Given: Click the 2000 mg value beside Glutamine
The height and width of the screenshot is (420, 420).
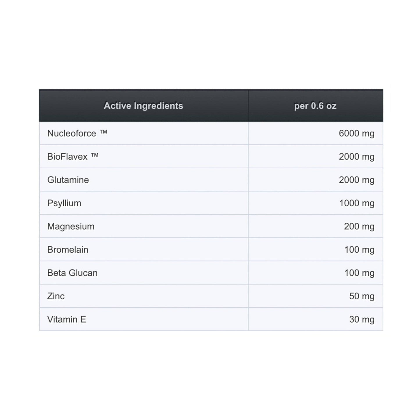Looking at the screenshot, I should [356, 180].
